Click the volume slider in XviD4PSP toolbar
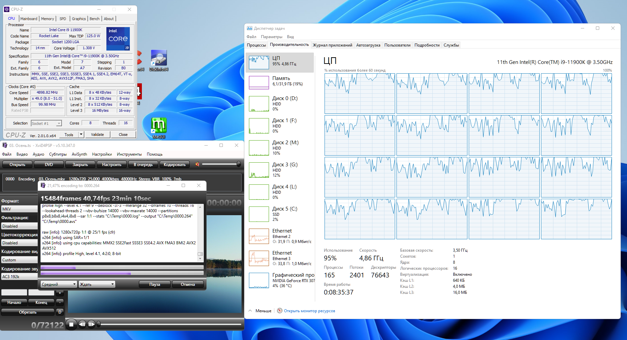The image size is (627, 340). coord(221,164)
